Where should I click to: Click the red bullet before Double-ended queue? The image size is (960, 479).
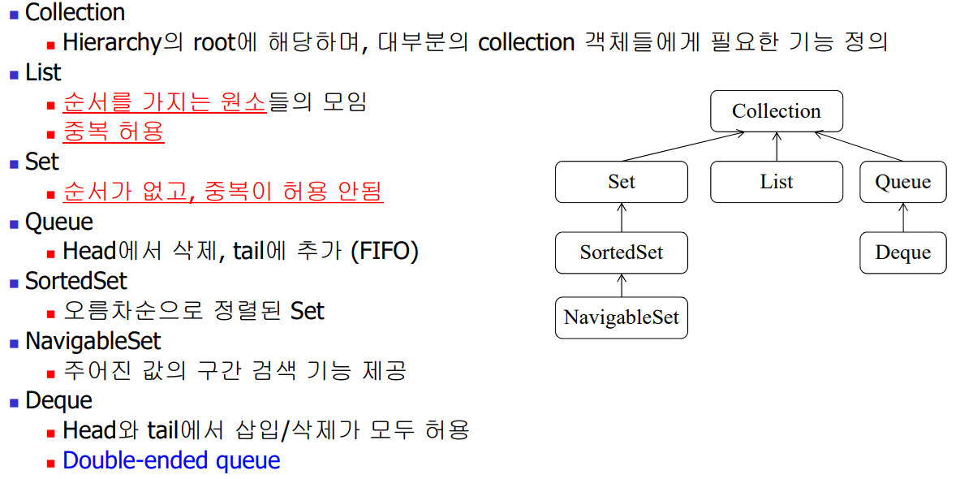click(x=51, y=463)
